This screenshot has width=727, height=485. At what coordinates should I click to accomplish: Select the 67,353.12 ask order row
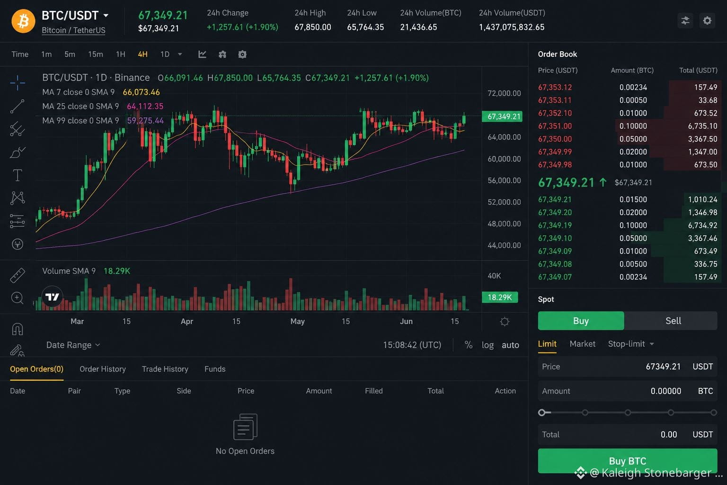(x=628, y=88)
